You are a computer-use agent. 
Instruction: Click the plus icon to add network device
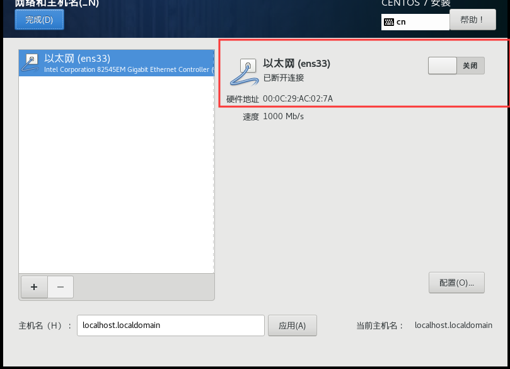[34, 286]
